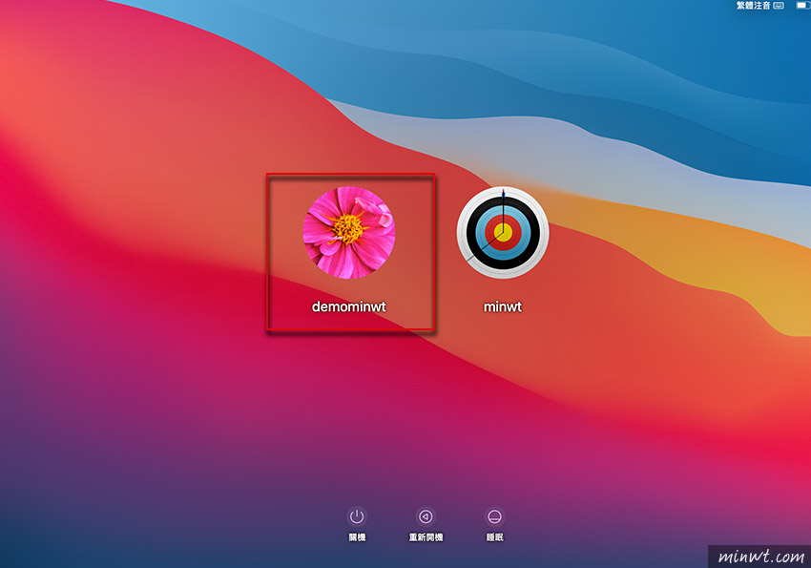Click the 睡眠 label
This screenshot has height=568, width=811.
pos(494,537)
